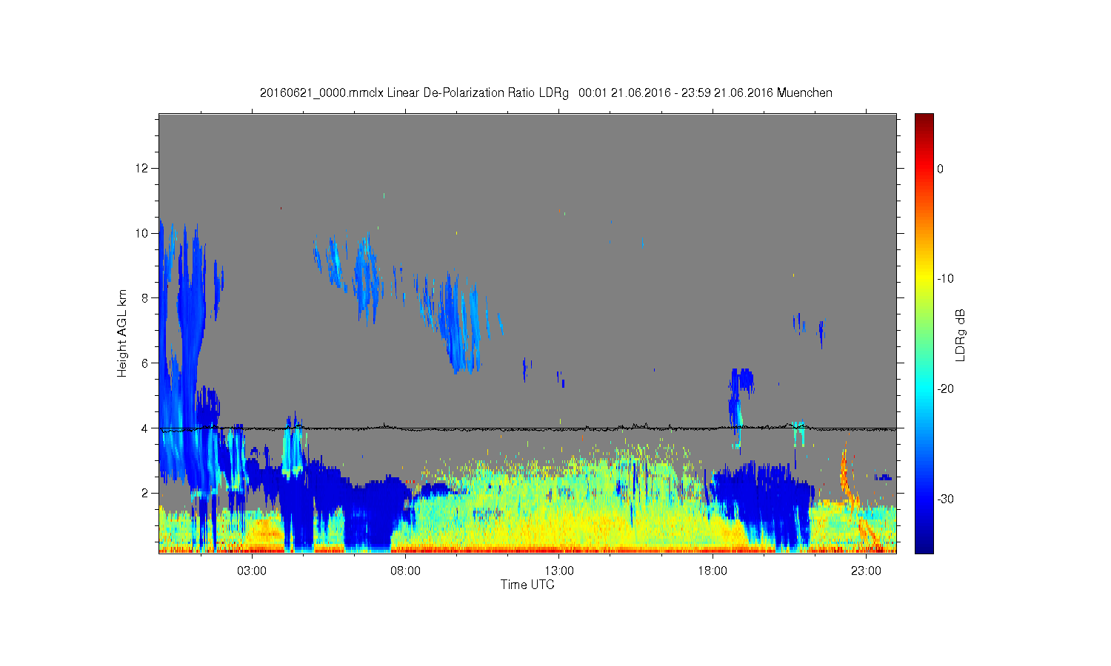The image size is (1111, 666).
Task: Click the 'Height AGL km' y-axis label
Action: [122, 333]
